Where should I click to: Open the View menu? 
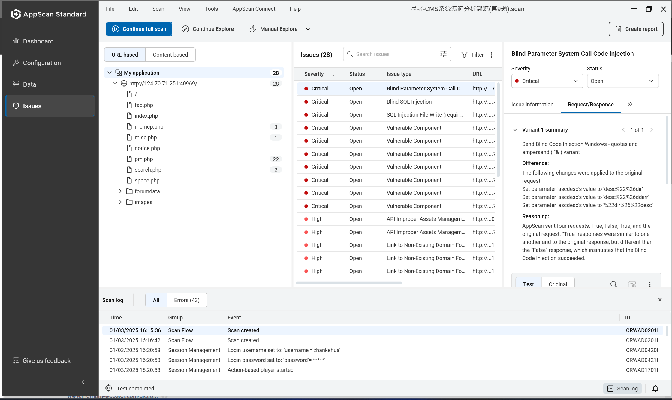(184, 9)
